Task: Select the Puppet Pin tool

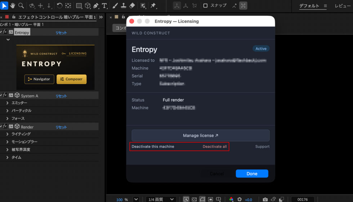Action: (153, 6)
